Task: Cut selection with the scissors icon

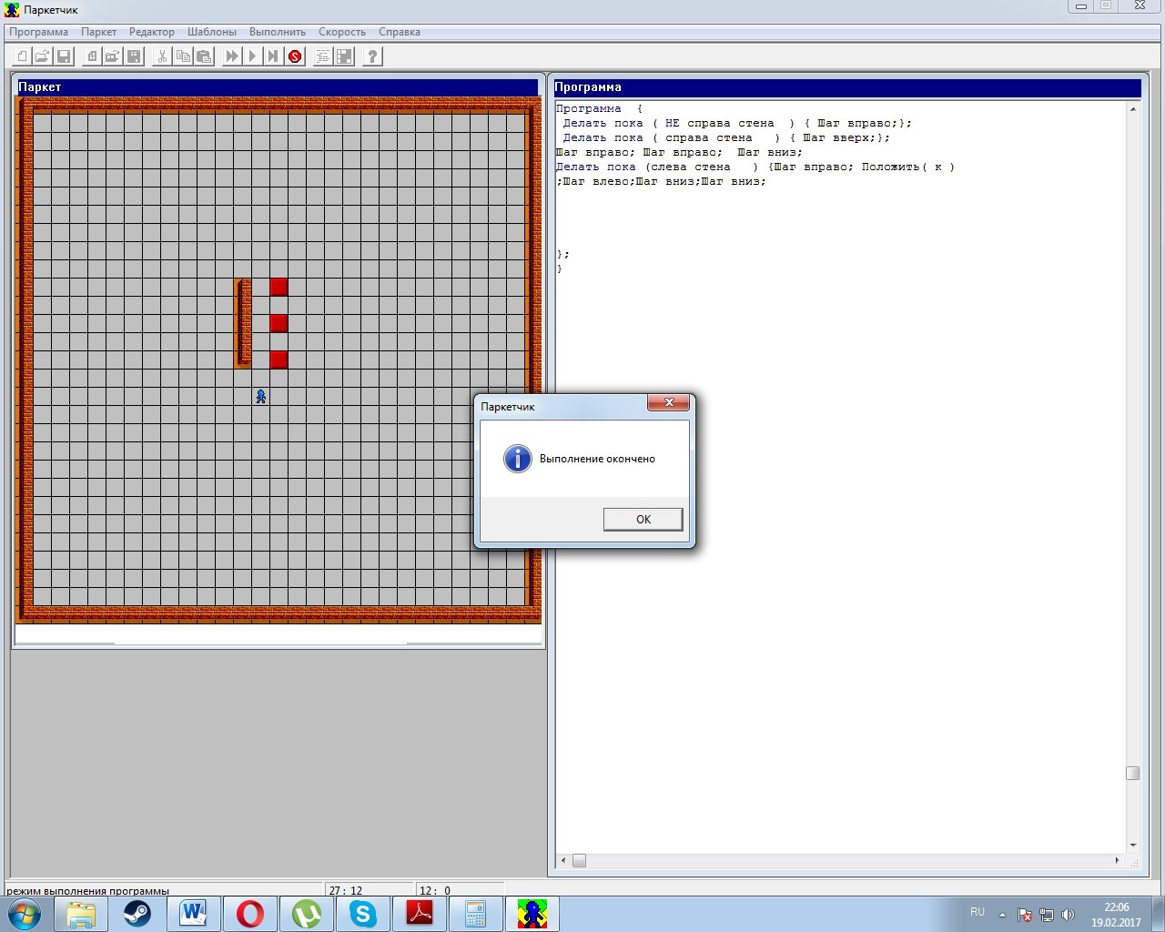Action: 162,56
